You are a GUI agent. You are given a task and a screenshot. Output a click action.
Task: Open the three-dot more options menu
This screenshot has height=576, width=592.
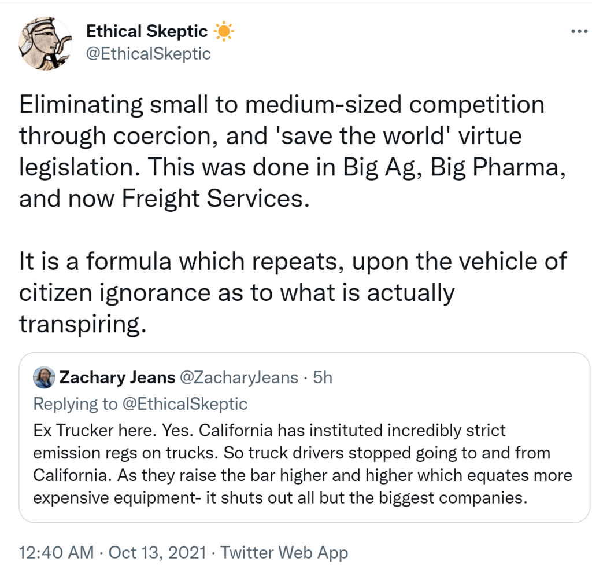578,31
